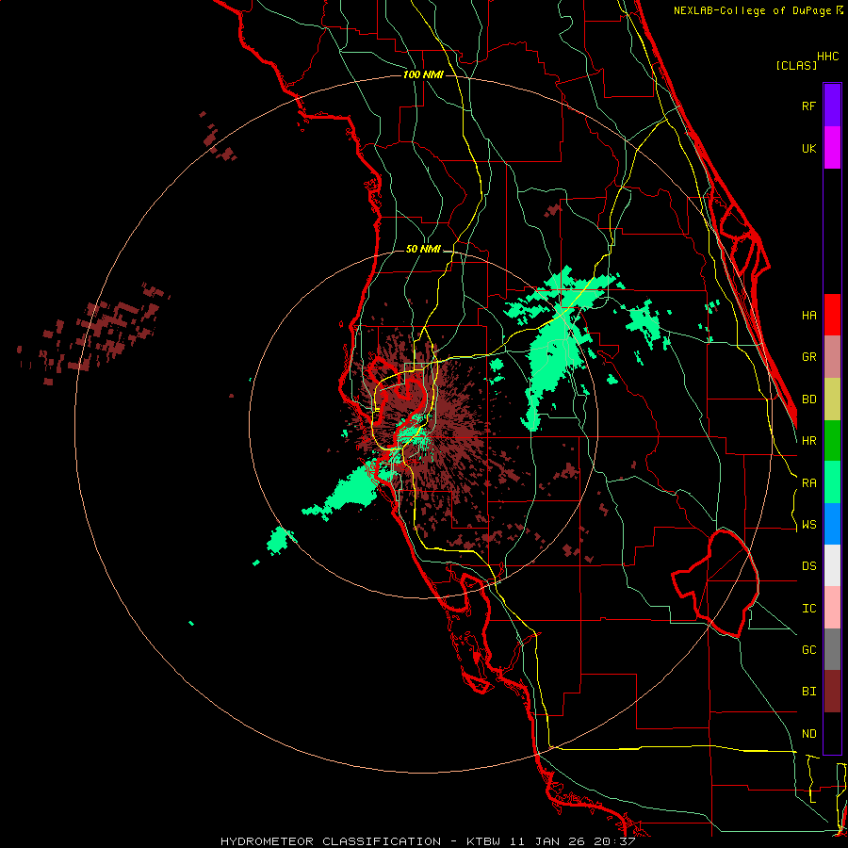The image size is (848, 848).
Task: Click the GC legend label
Action: click(x=808, y=650)
